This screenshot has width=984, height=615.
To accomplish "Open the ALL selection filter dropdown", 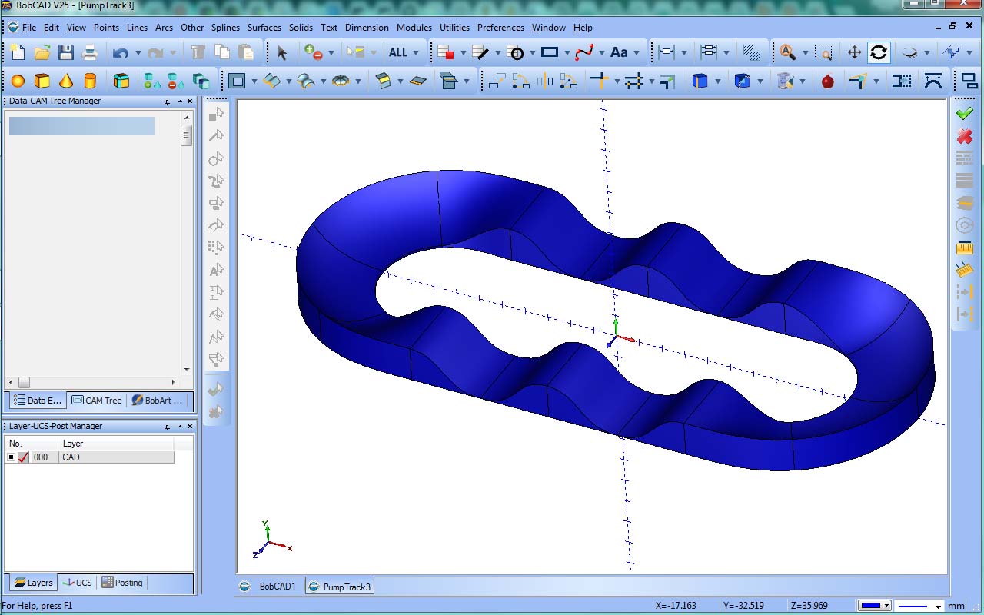I will coord(416,53).
